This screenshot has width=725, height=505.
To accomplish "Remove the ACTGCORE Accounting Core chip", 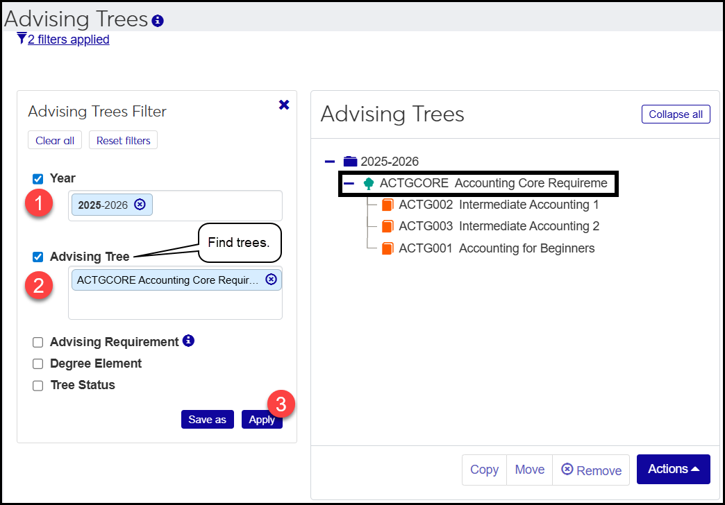I will click(272, 279).
